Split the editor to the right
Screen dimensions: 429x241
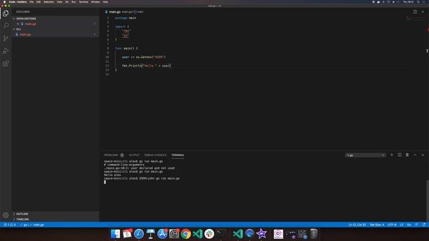coord(415,12)
